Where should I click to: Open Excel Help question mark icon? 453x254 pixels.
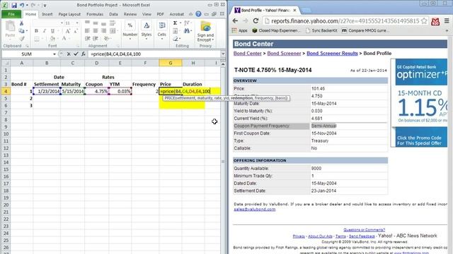tap(198, 14)
